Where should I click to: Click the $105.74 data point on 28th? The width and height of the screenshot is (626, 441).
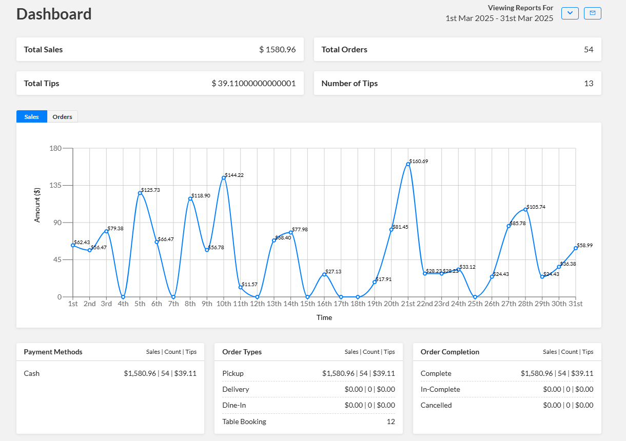pos(525,209)
